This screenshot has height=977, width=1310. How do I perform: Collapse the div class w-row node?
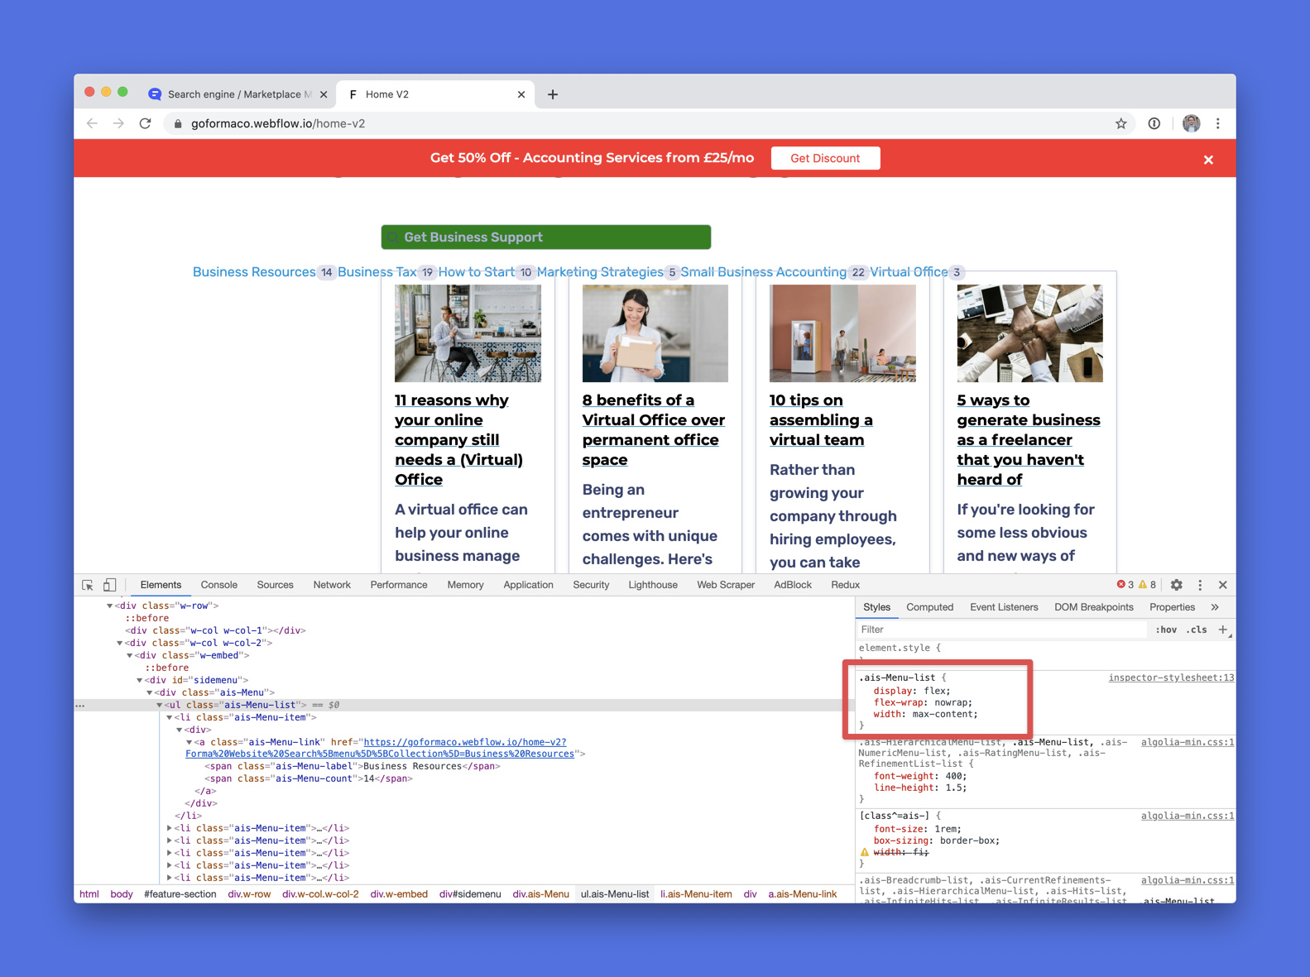(x=109, y=606)
